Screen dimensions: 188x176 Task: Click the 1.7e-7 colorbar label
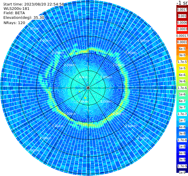point(182,114)
